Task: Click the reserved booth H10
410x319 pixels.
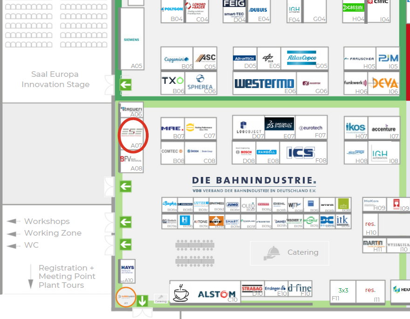Action: coord(371,227)
